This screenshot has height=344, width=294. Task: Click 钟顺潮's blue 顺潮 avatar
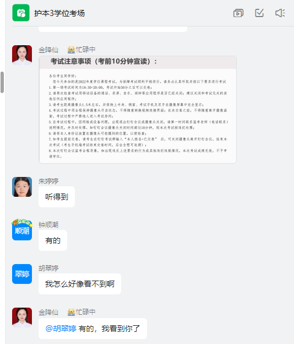point(22,230)
